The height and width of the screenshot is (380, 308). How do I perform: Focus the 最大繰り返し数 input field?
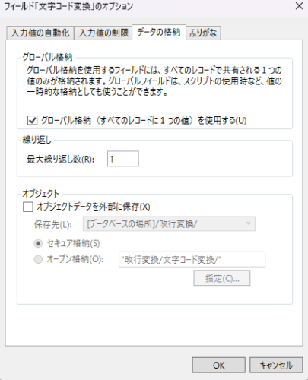click(x=123, y=159)
